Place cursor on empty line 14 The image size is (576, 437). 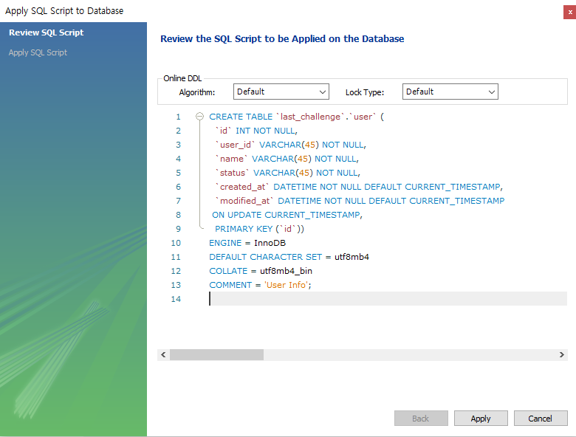pos(388,299)
